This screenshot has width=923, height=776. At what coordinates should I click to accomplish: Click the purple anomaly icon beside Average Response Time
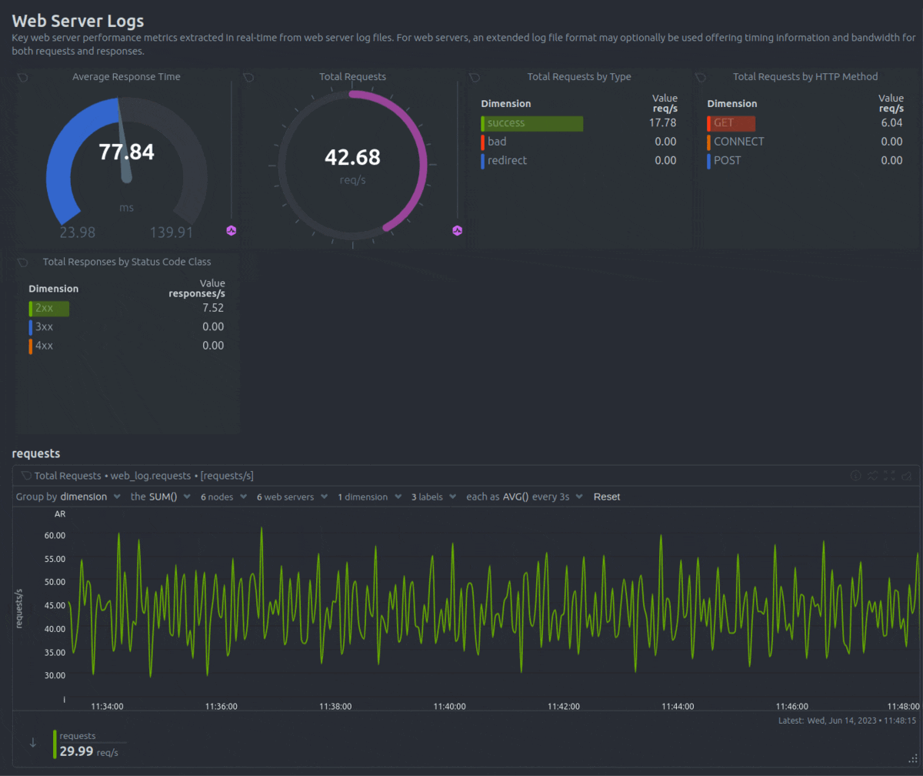tap(232, 230)
